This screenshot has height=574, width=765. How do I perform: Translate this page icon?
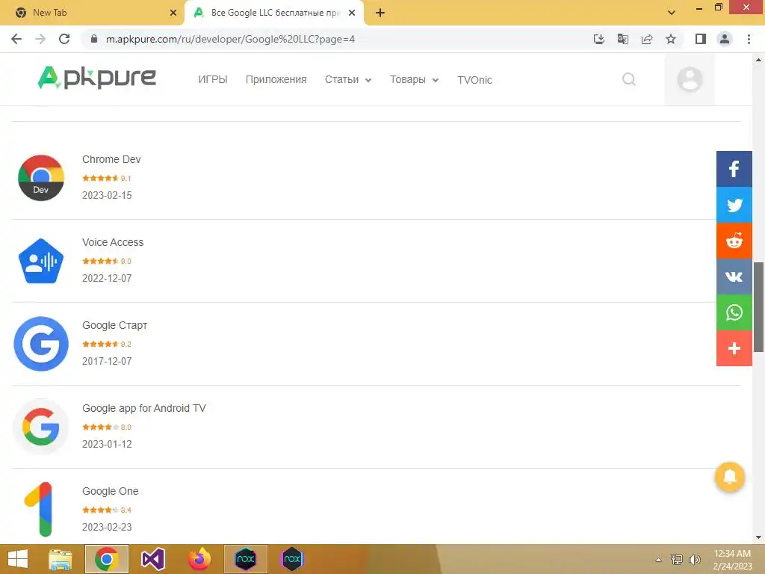point(622,39)
